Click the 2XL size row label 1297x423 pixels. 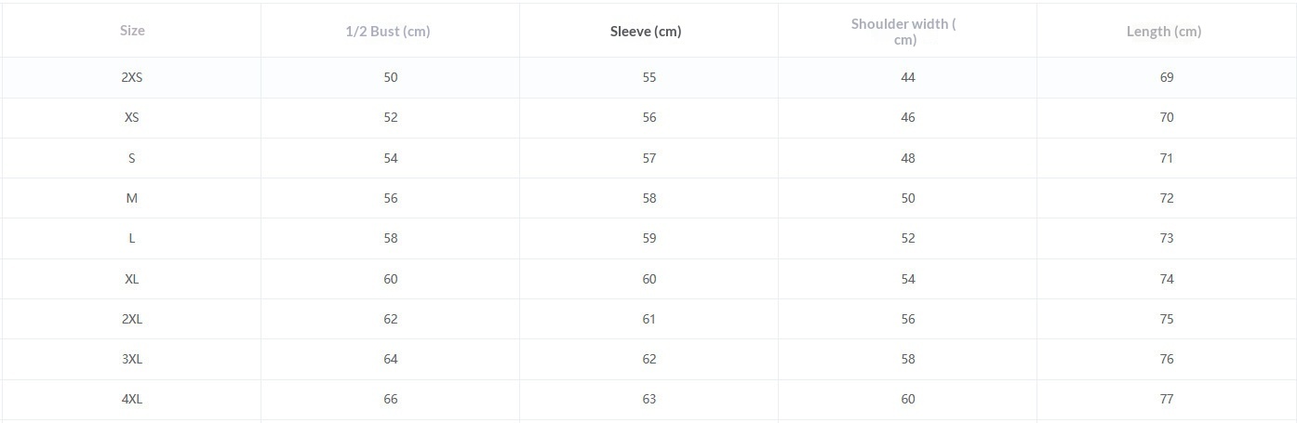pyautogui.click(x=132, y=319)
